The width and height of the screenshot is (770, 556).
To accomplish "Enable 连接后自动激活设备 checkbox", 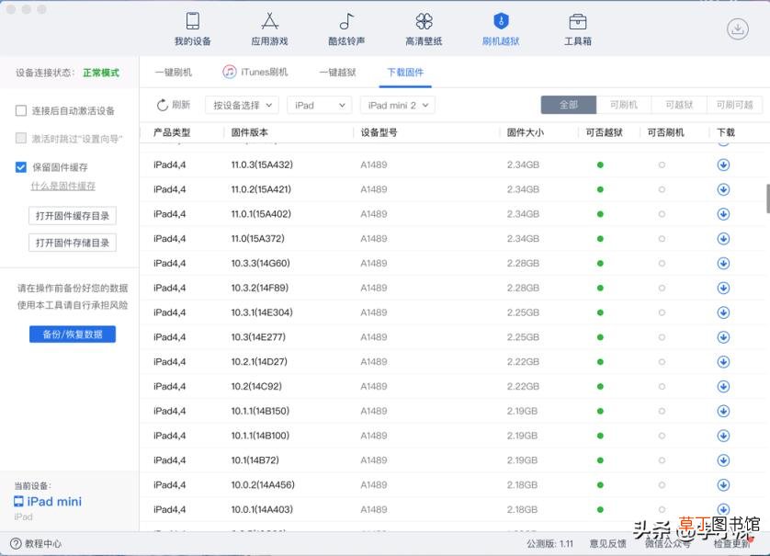I will [x=20, y=110].
